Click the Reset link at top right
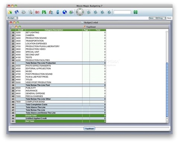Viewport: 179px width, 143px height. [x=169, y=18]
